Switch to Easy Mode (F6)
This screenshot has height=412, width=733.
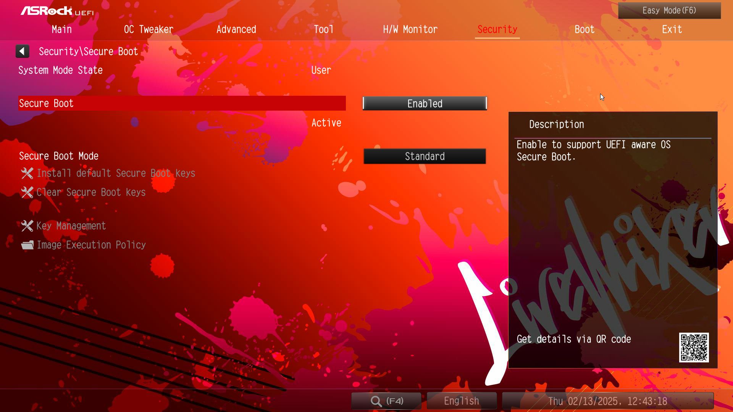[x=669, y=11]
